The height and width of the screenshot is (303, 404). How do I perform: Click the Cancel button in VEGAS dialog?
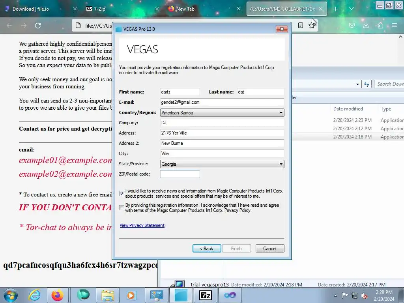tap(270, 249)
